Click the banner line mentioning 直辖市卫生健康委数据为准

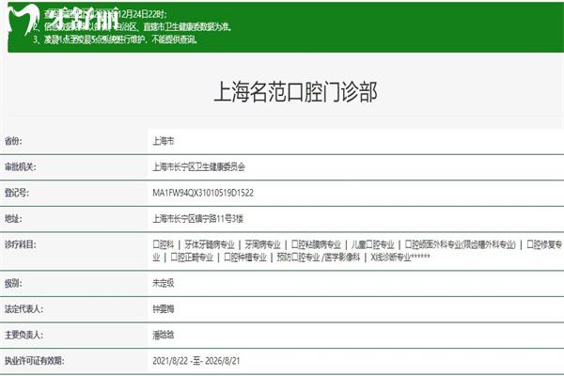pos(133,27)
